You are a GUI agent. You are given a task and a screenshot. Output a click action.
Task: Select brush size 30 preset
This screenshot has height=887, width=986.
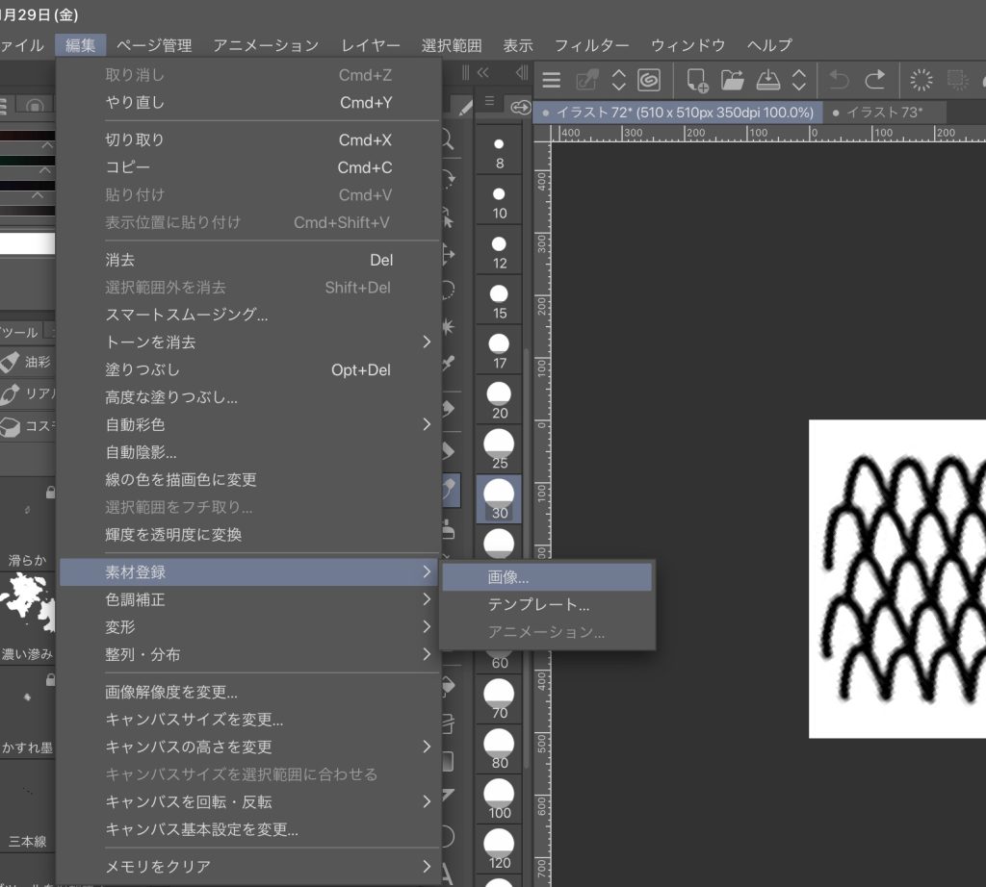coord(499,498)
